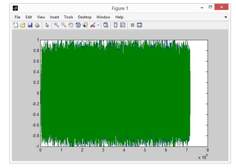The height and width of the screenshot is (168, 236).
Task: Click the x-axis tick label 7
Action: pos(187,150)
